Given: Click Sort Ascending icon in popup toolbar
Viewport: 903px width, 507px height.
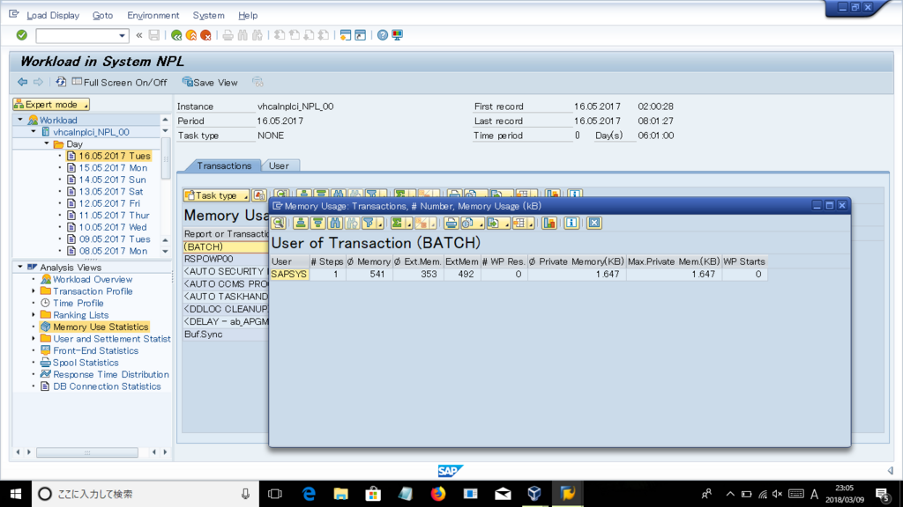Looking at the screenshot, I should click(x=300, y=223).
